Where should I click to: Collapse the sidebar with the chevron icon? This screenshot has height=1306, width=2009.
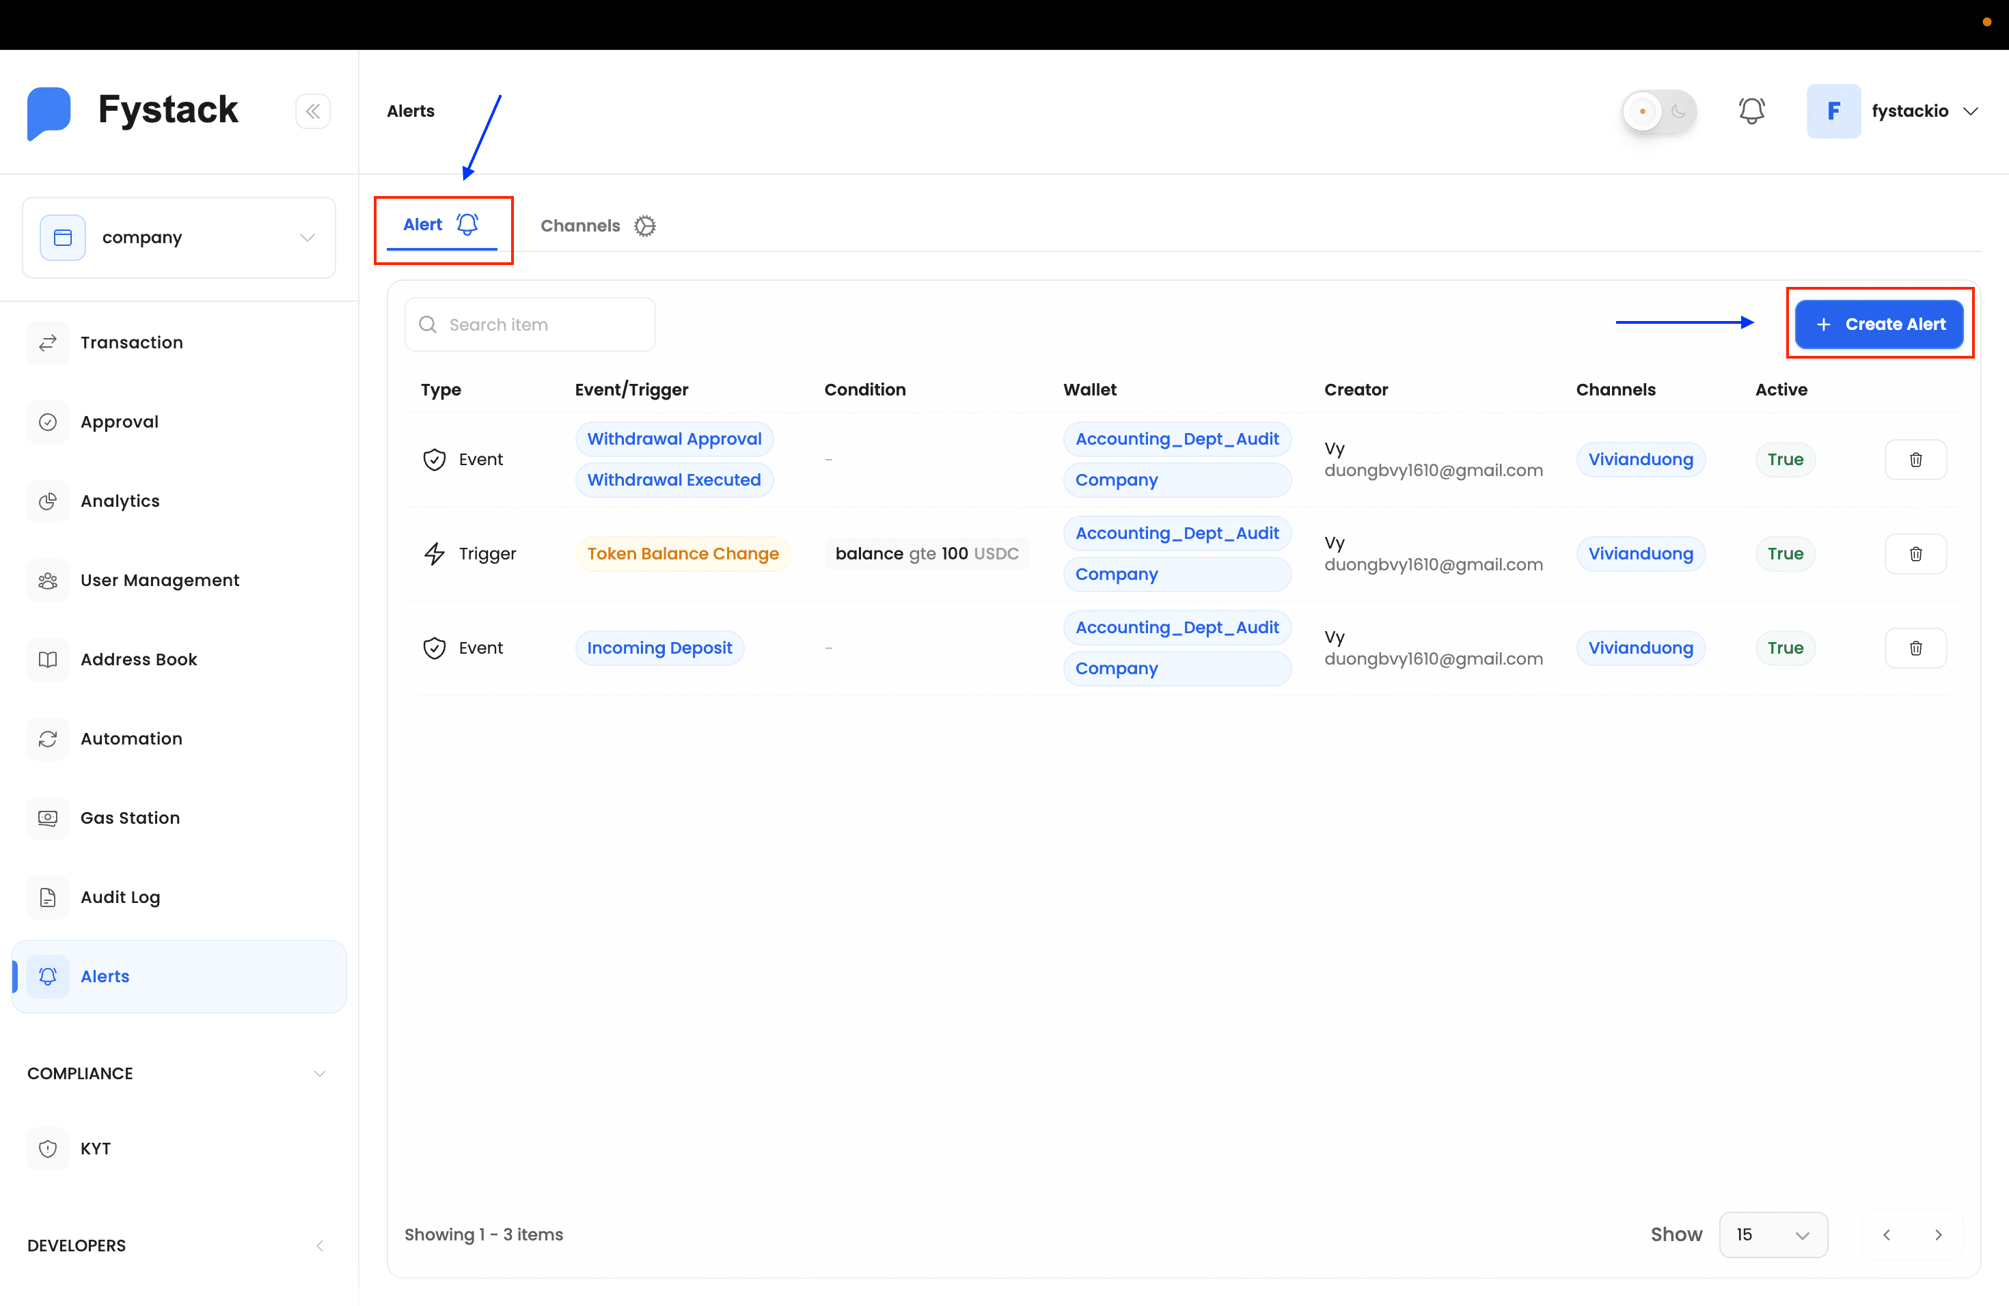pos(313,111)
